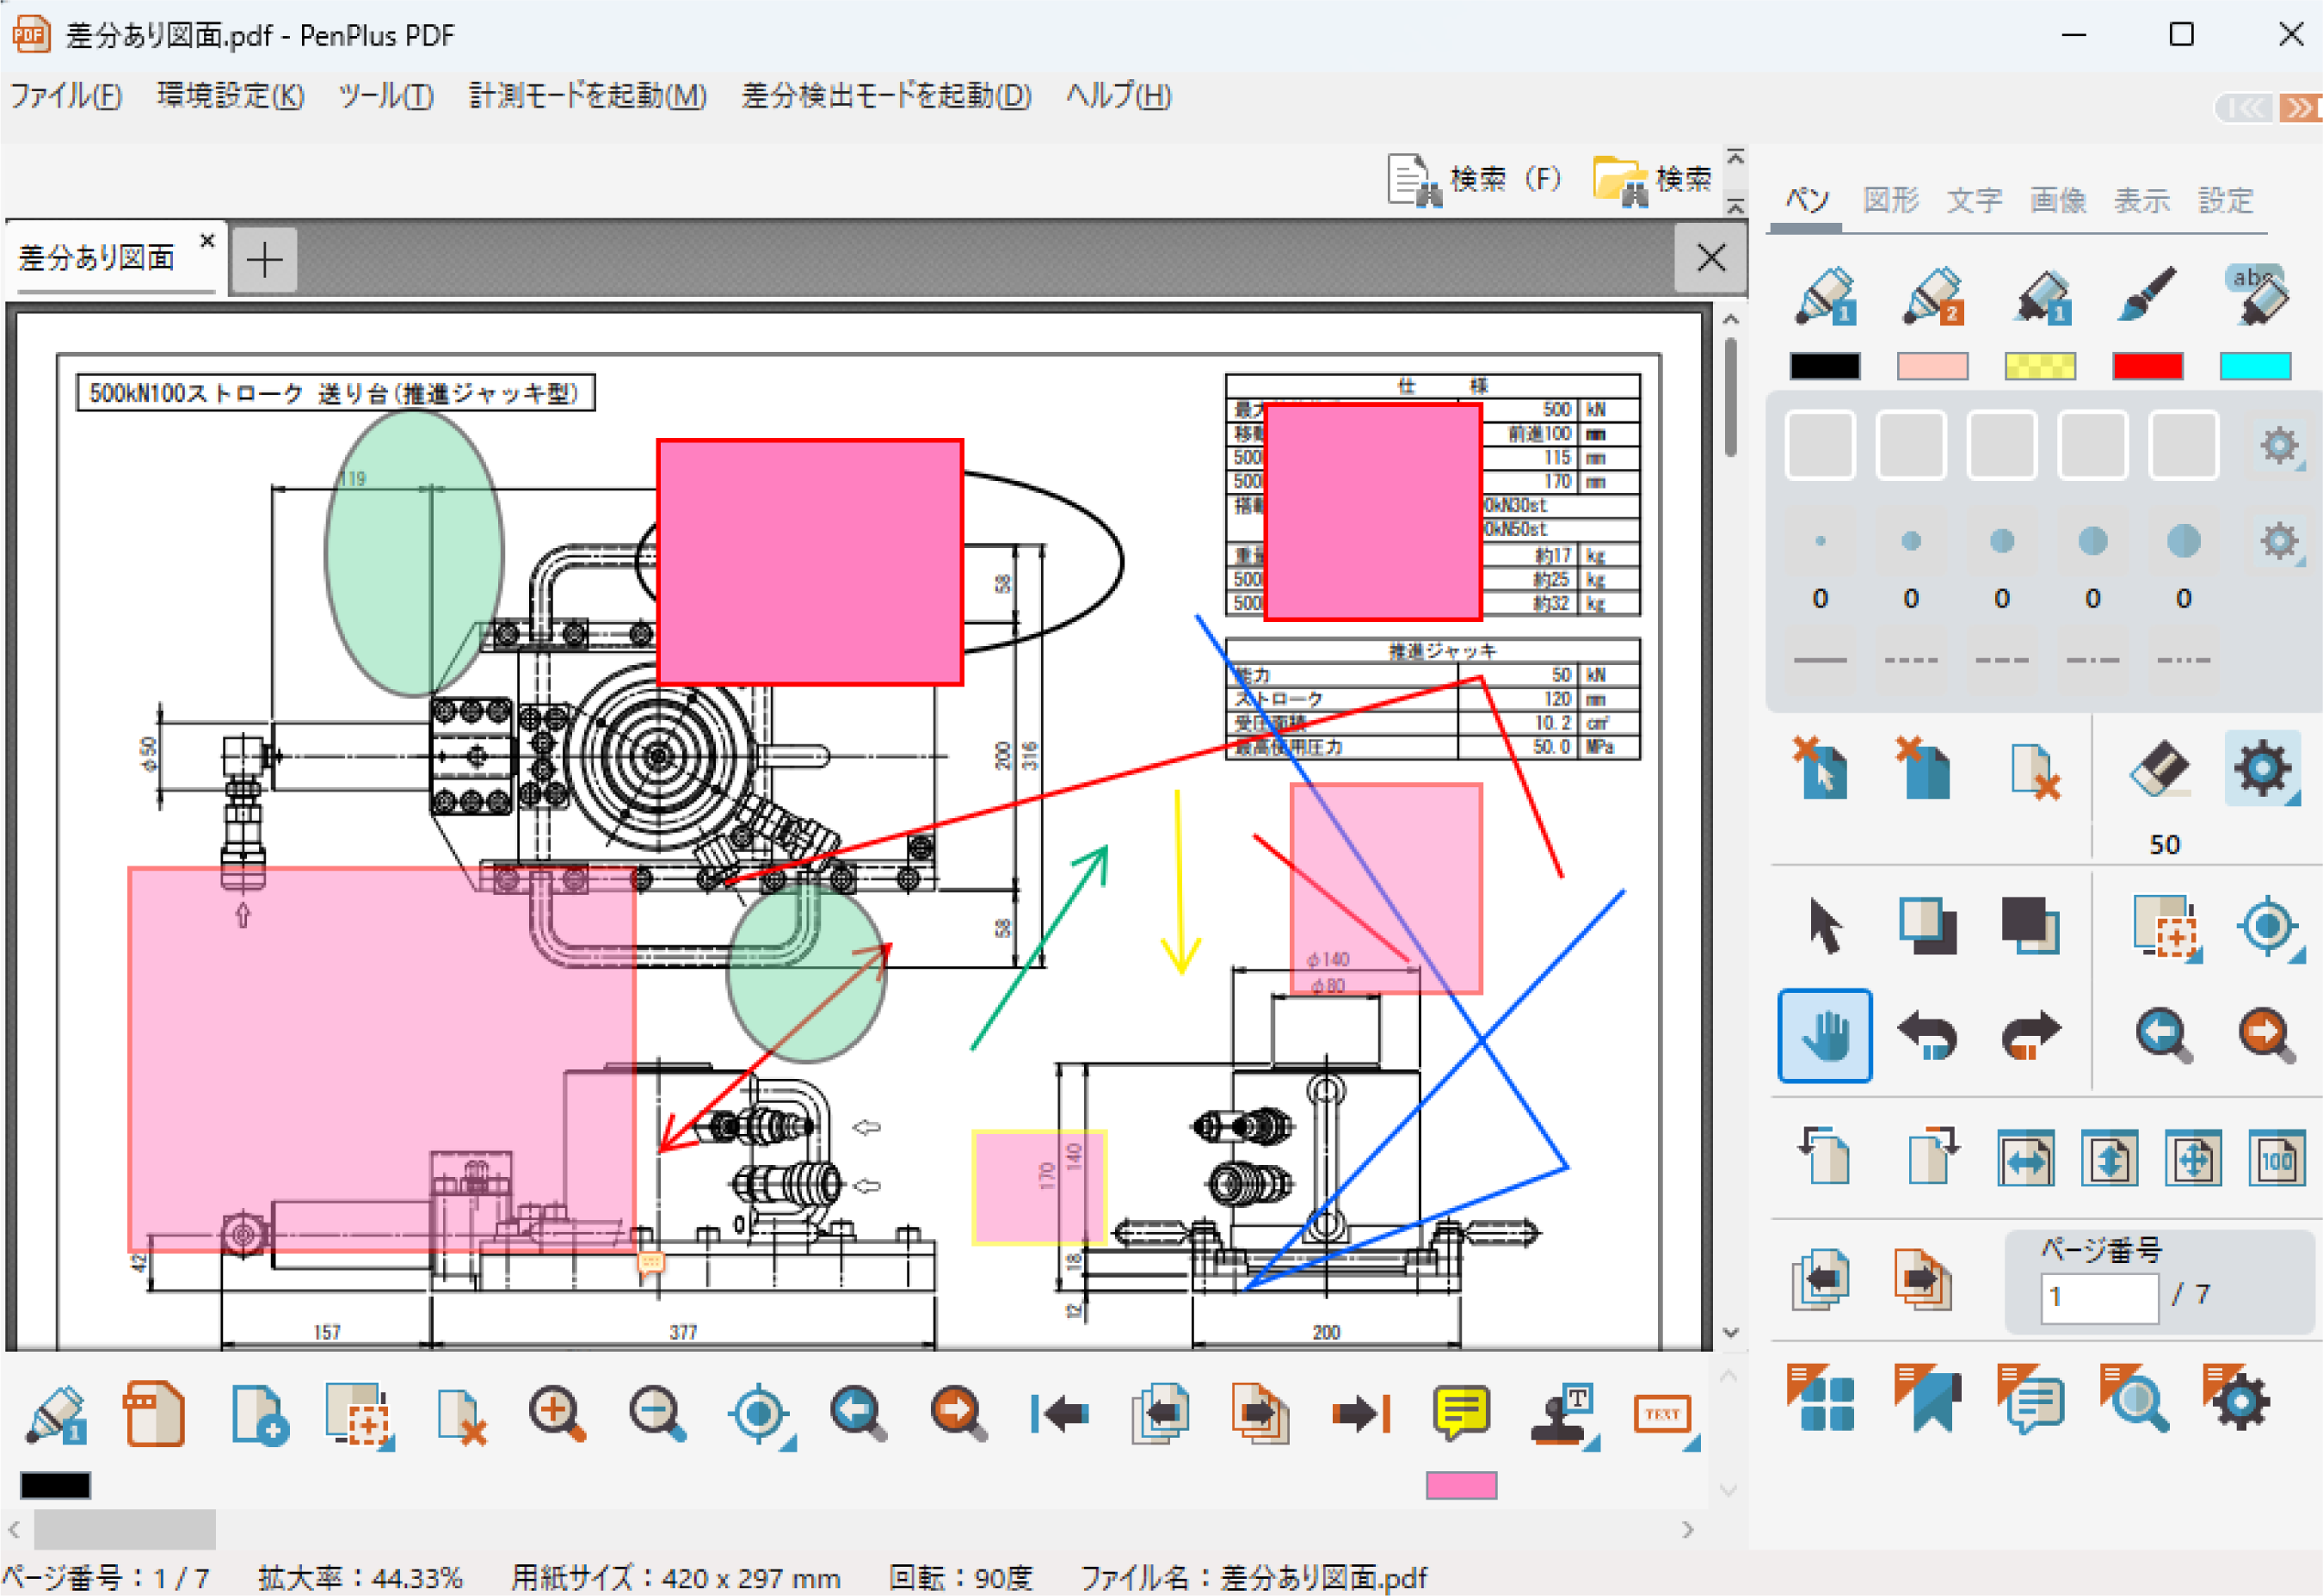Switch to the 画像 tab
Screen dimensions: 2323x1596
tap(2058, 200)
